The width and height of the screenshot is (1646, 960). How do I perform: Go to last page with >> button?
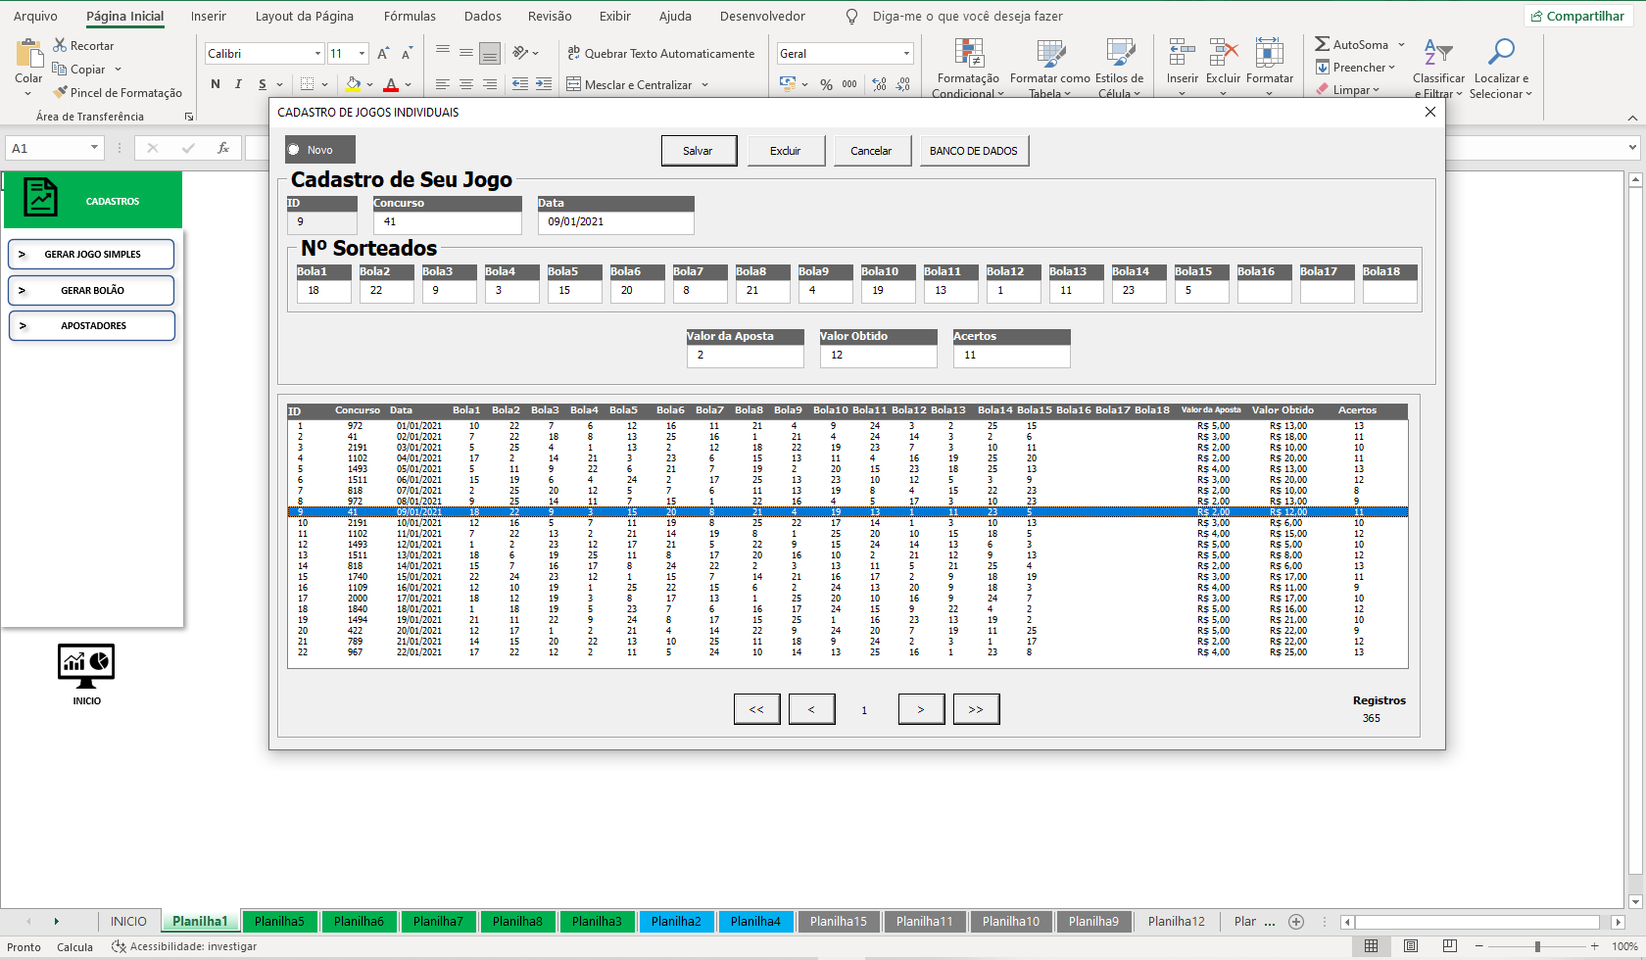(976, 709)
